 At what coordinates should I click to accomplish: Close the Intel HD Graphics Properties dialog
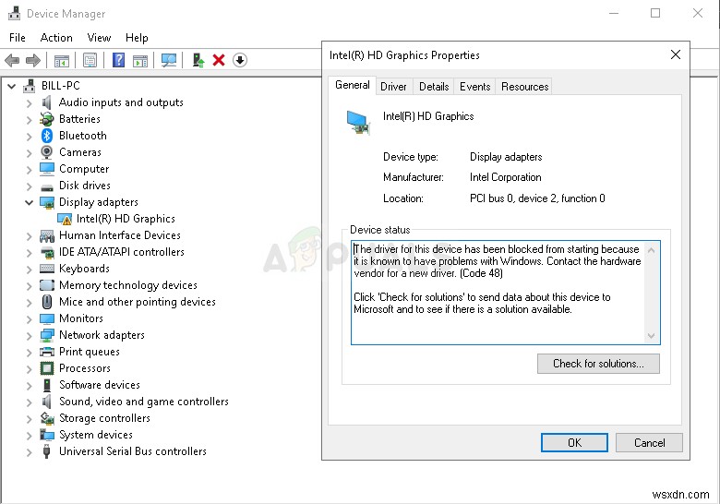[x=676, y=55]
